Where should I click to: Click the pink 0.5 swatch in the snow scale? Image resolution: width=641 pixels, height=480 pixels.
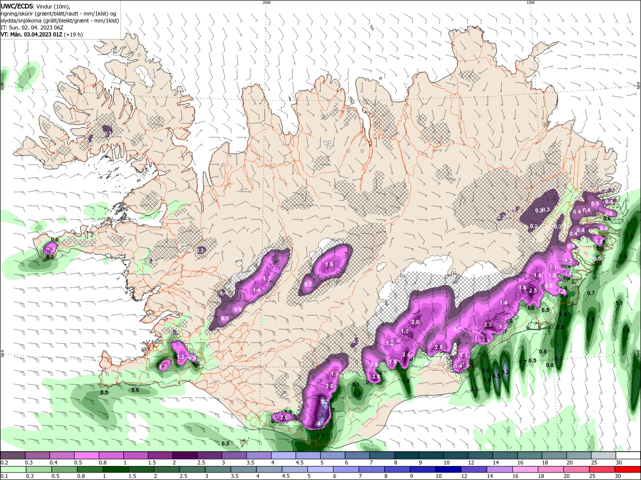(86, 455)
